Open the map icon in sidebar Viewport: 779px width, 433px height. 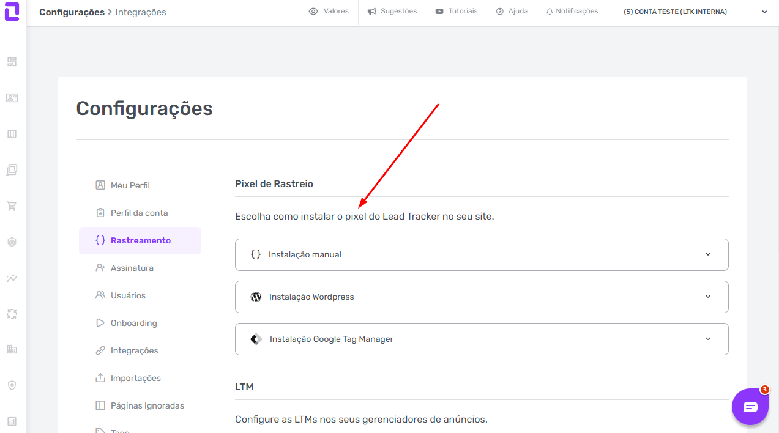tap(12, 134)
